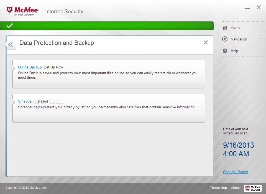The width and height of the screenshot is (266, 194).
Task: Open the Threat Map link
Action: pos(218,188)
